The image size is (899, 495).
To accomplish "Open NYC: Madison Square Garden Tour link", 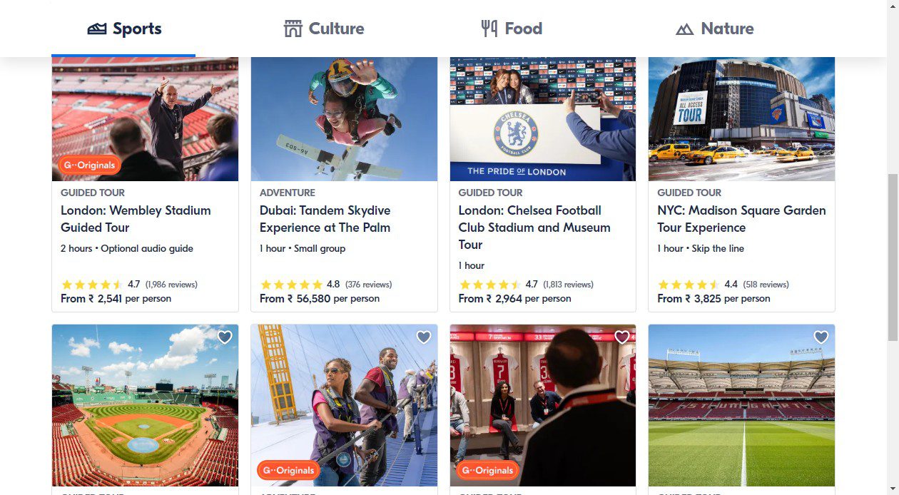I will click(x=741, y=219).
